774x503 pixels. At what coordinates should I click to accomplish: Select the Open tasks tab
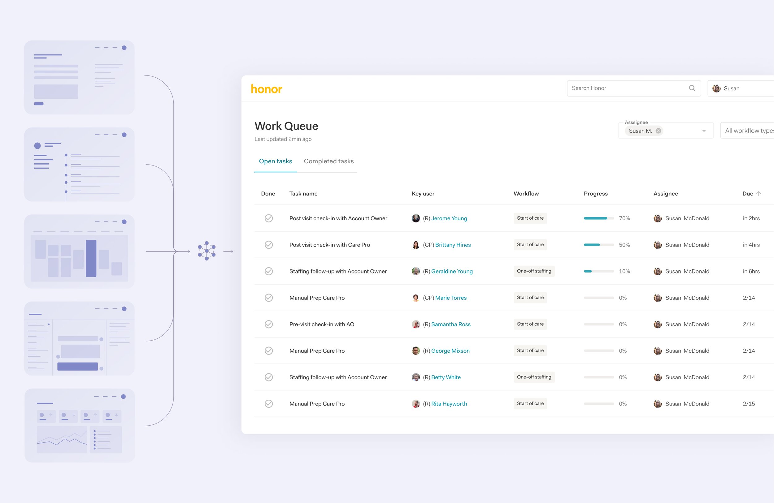point(276,161)
